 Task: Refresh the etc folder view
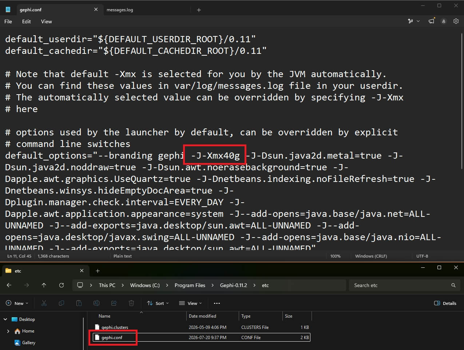click(x=62, y=285)
